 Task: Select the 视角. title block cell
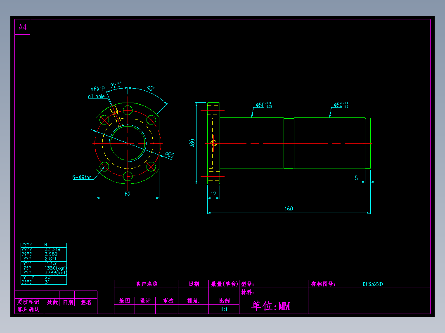click(194, 301)
